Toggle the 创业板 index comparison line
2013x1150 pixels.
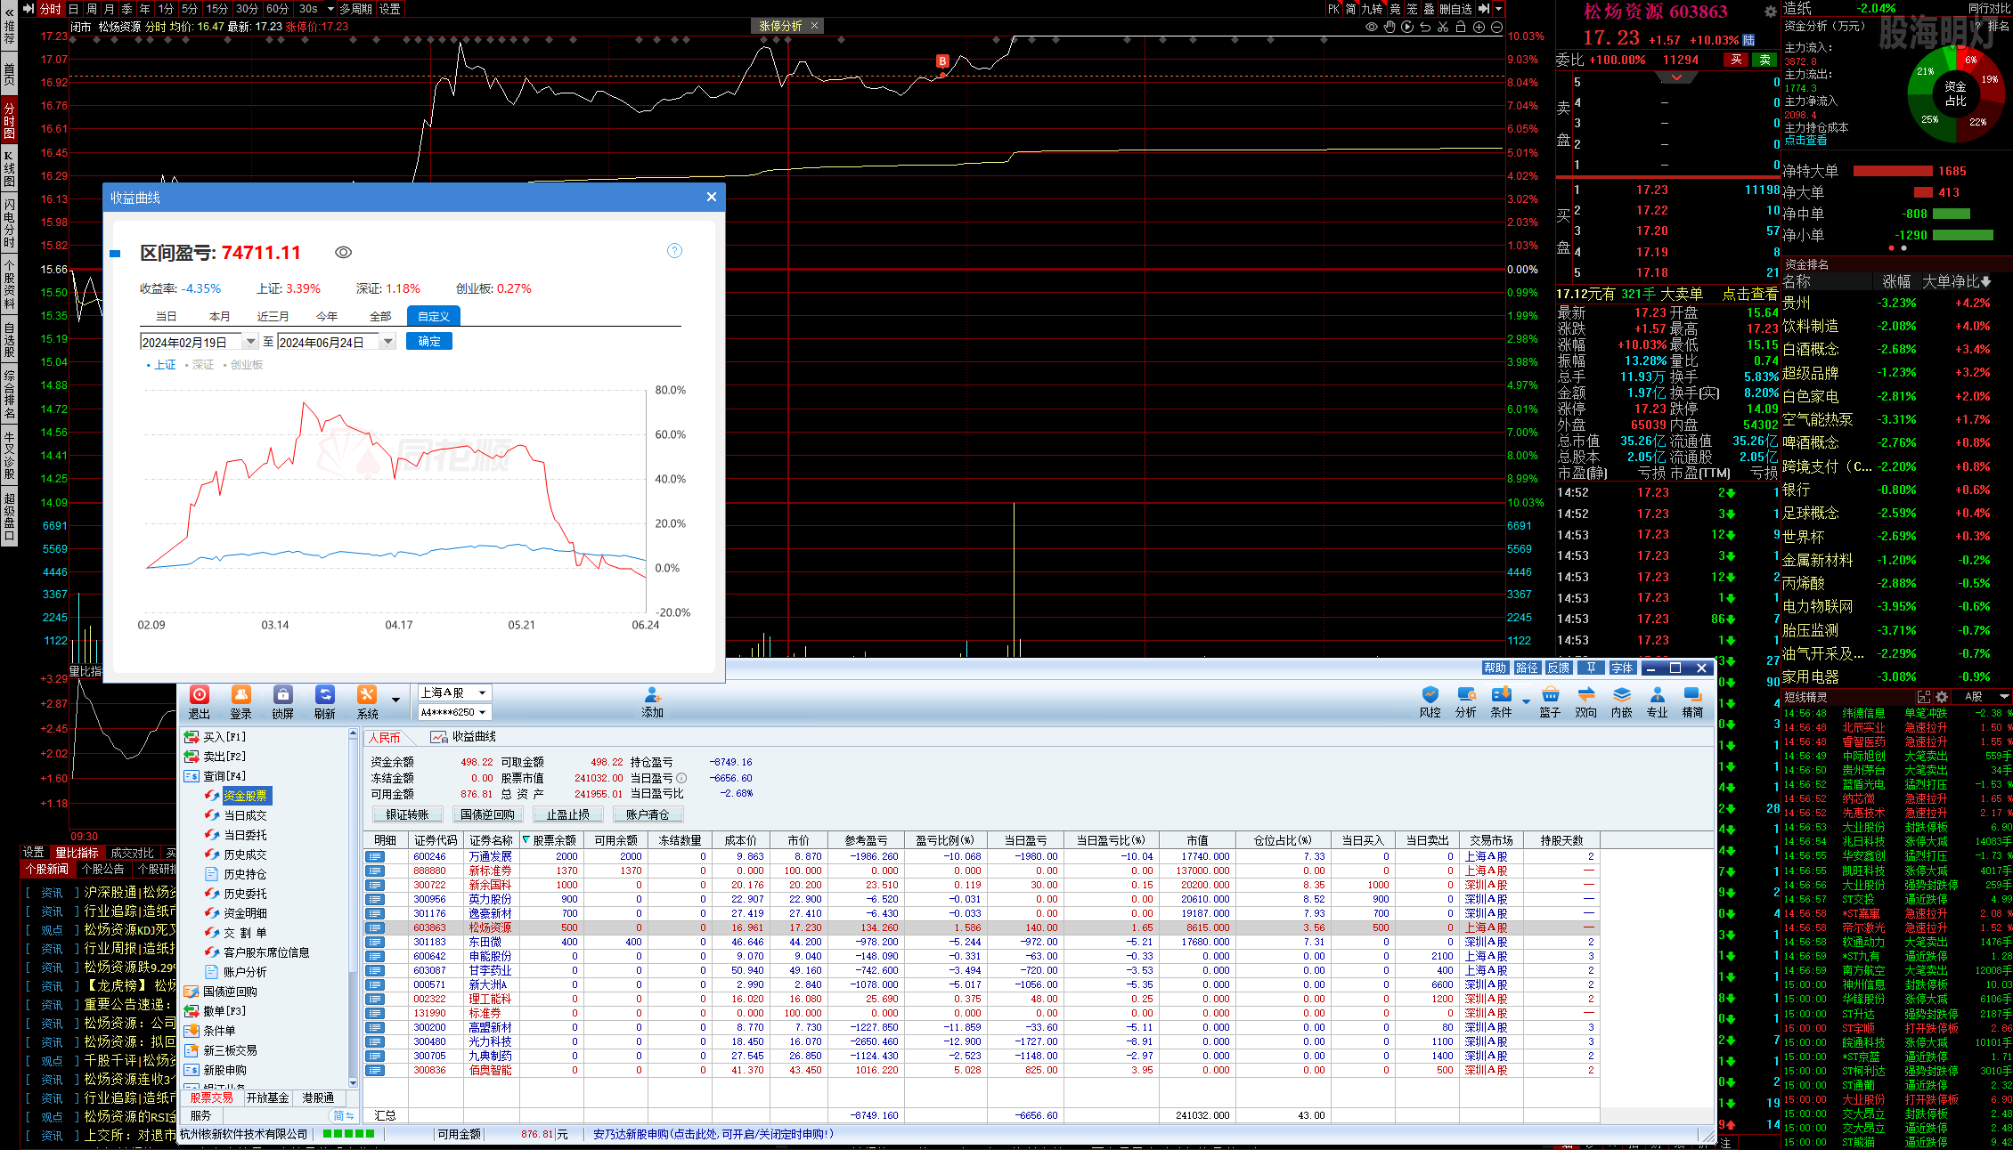tap(243, 365)
